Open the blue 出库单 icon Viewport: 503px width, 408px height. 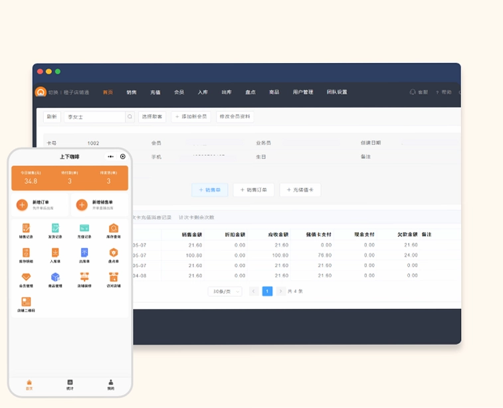84,253
